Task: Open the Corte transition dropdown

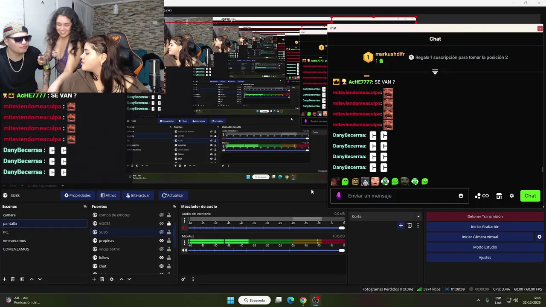Action: (386, 217)
